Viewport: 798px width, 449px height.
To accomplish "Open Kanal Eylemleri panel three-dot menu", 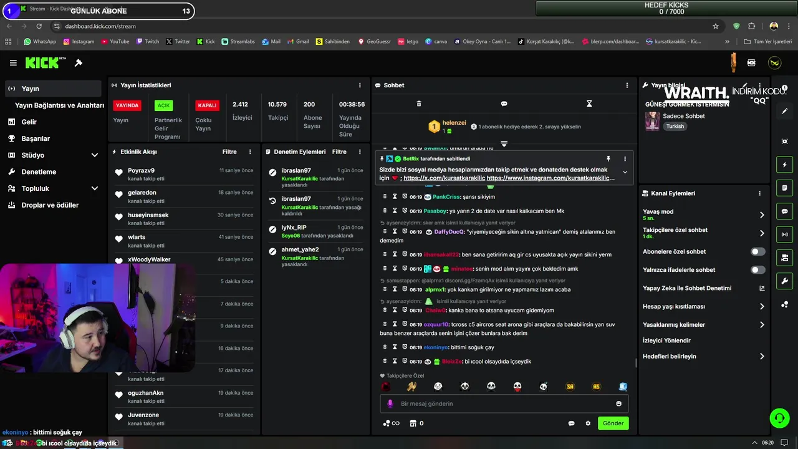I will point(759,193).
